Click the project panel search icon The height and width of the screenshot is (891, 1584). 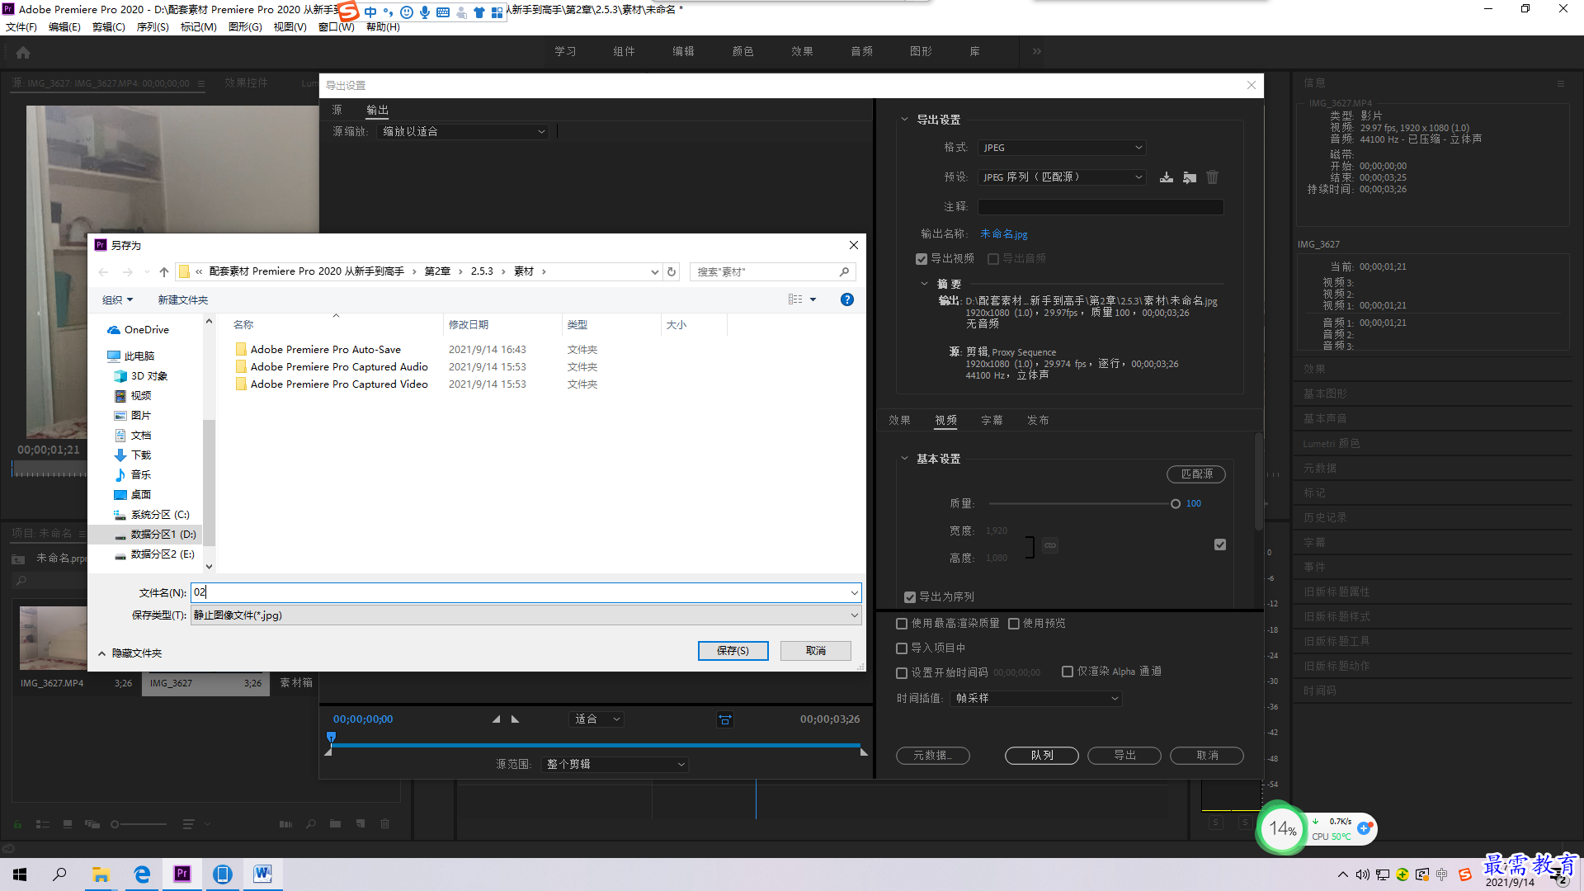[311, 823]
